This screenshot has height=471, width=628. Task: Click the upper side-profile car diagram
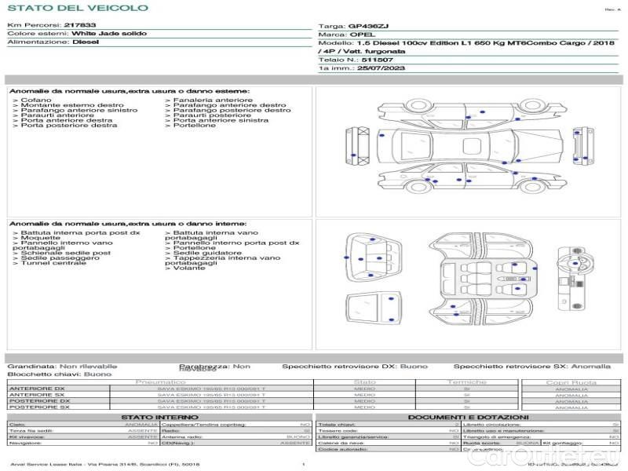pyautogui.click(x=471, y=111)
